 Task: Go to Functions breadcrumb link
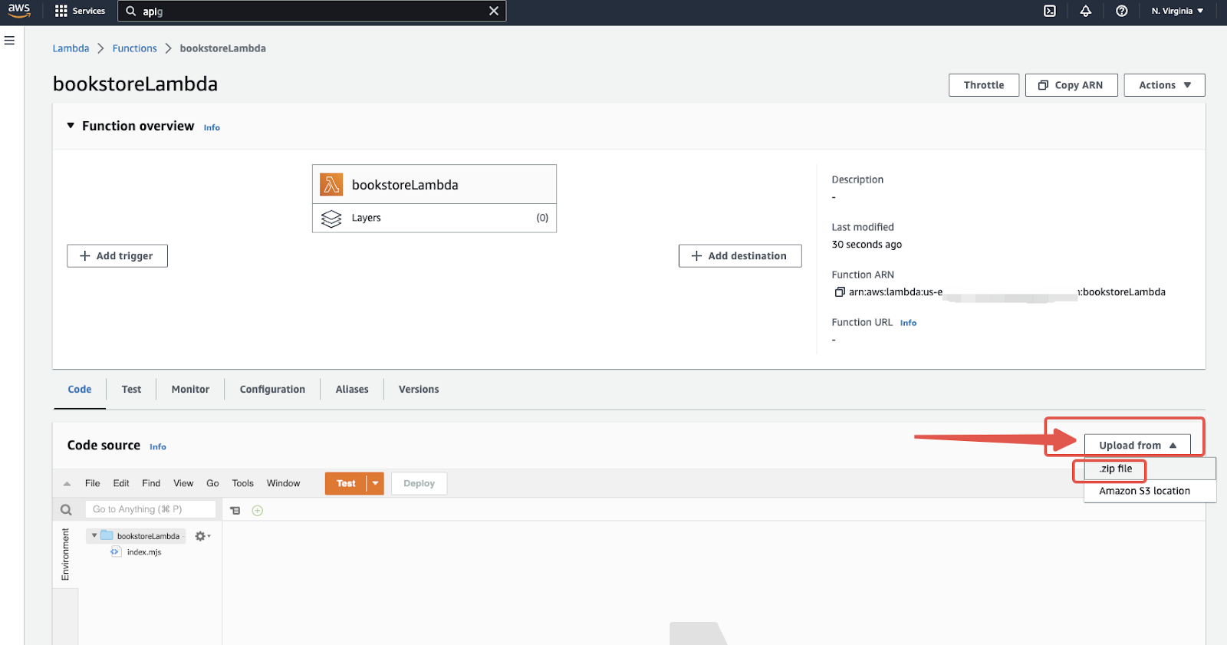[134, 48]
